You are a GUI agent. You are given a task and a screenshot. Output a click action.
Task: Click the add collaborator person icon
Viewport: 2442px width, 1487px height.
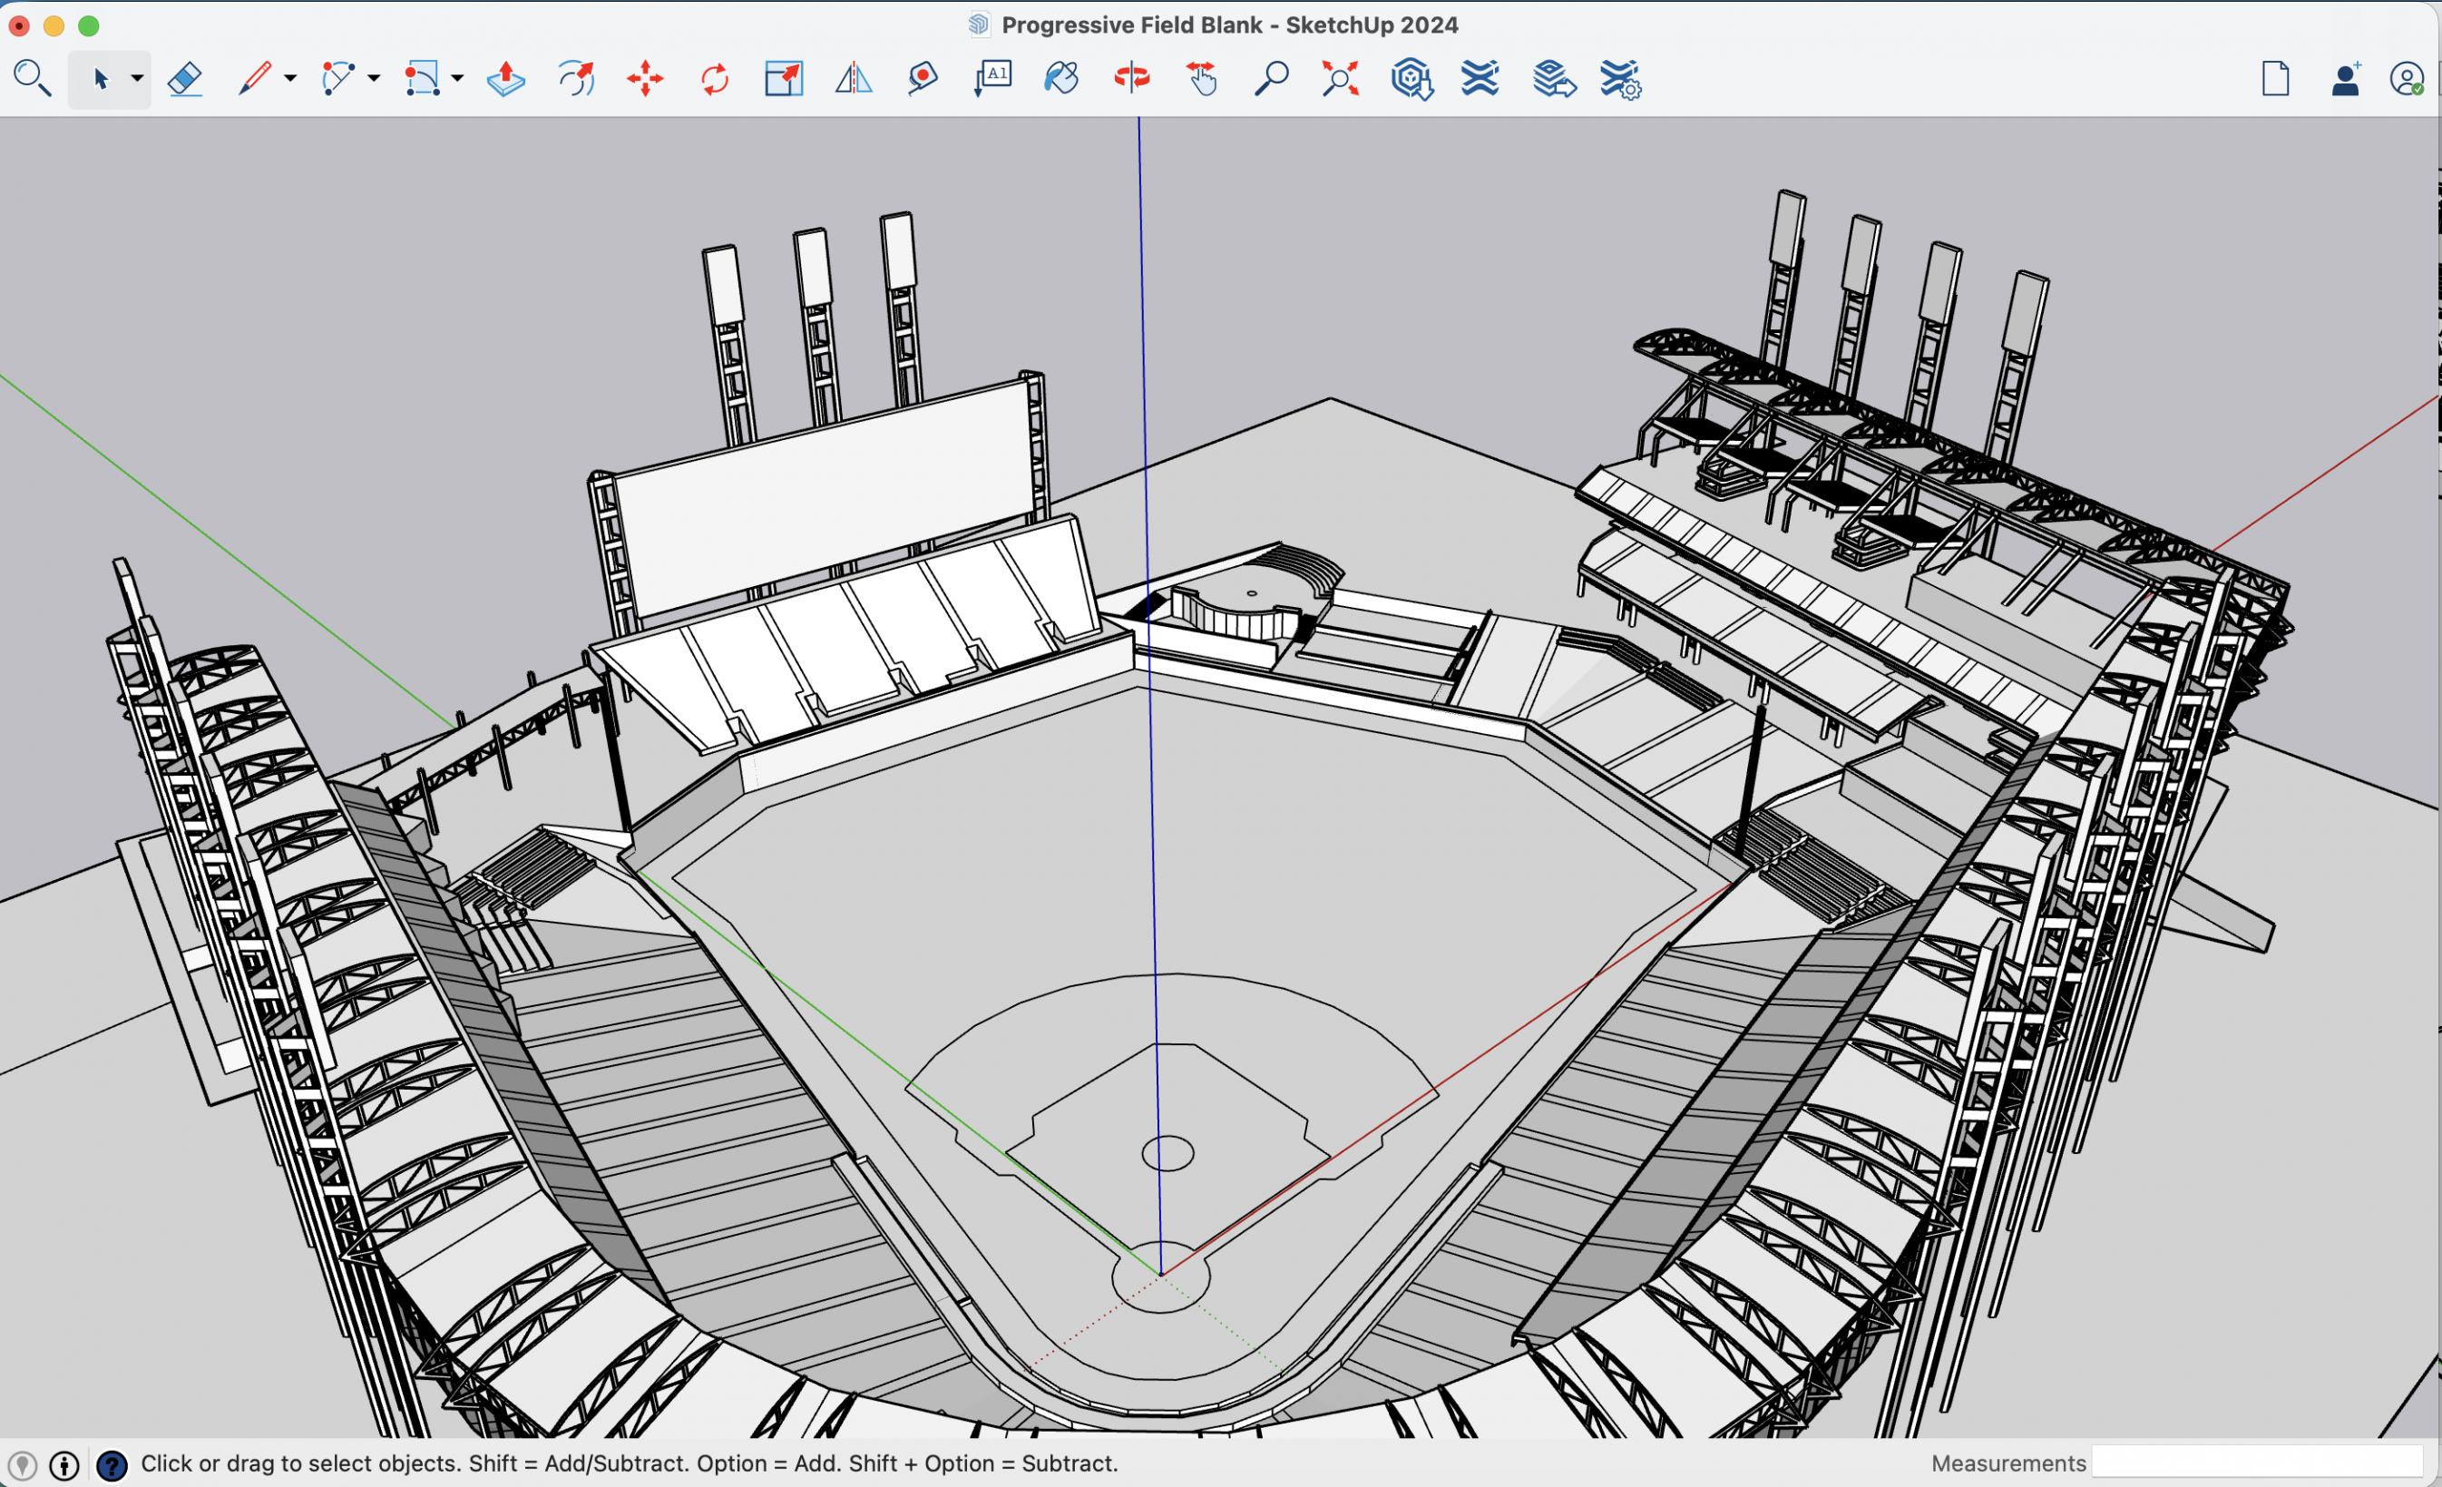[x=2345, y=79]
